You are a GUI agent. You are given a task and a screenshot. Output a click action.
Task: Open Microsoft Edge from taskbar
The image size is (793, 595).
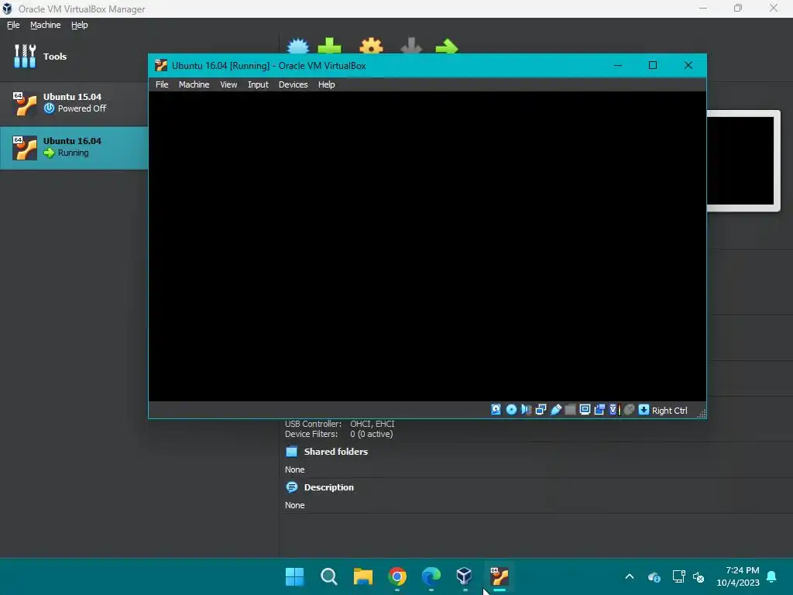(431, 576)
